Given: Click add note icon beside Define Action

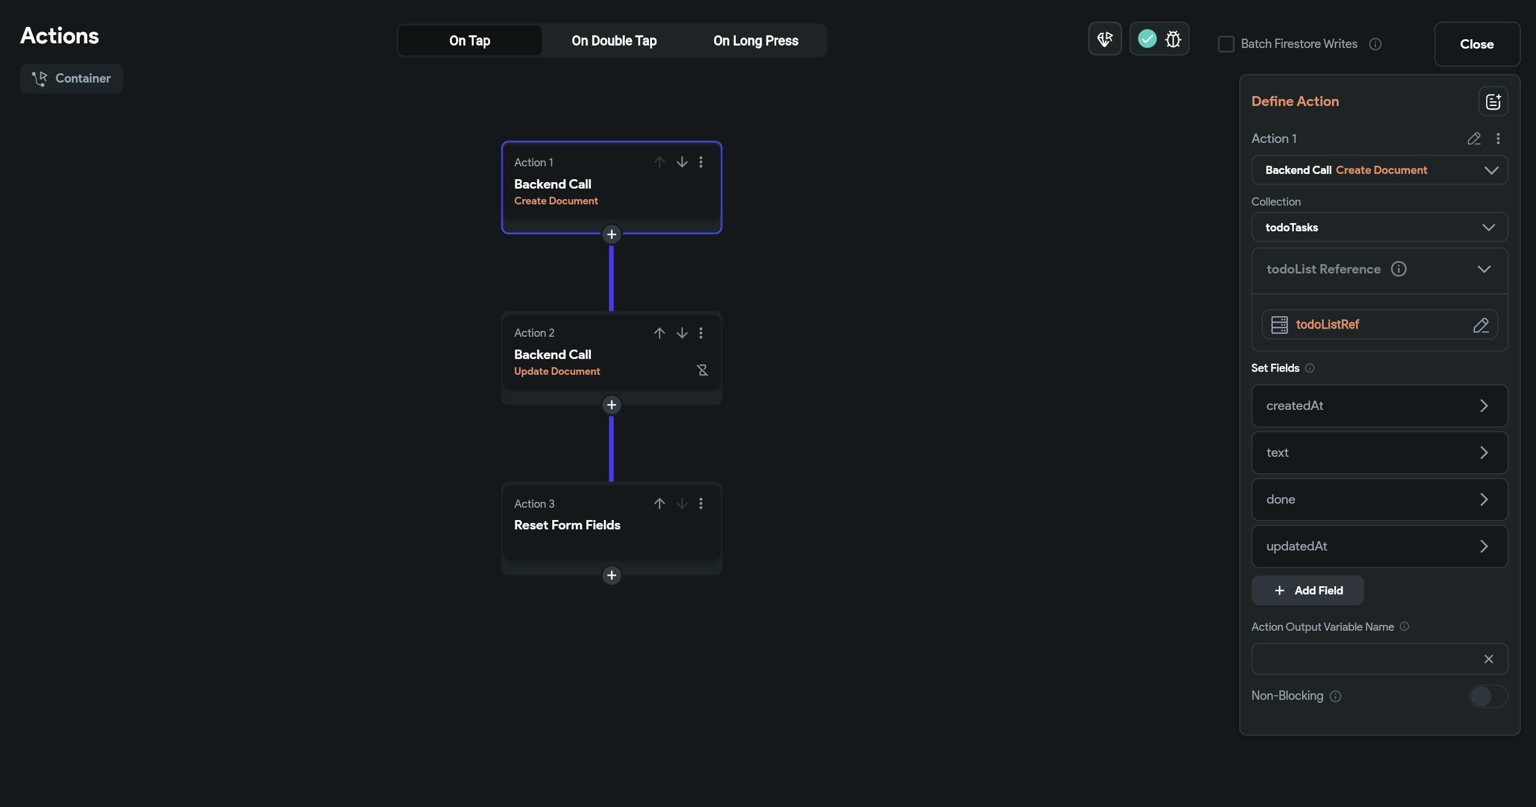Looking at the screenshot, I should point(1493,102).
